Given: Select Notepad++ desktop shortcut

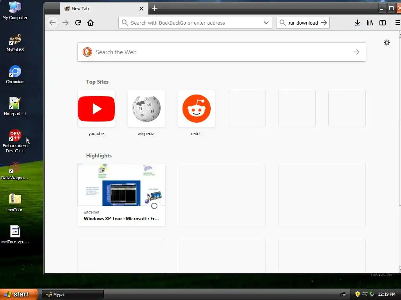Looking at the screenshot, I should coord(15,107).
